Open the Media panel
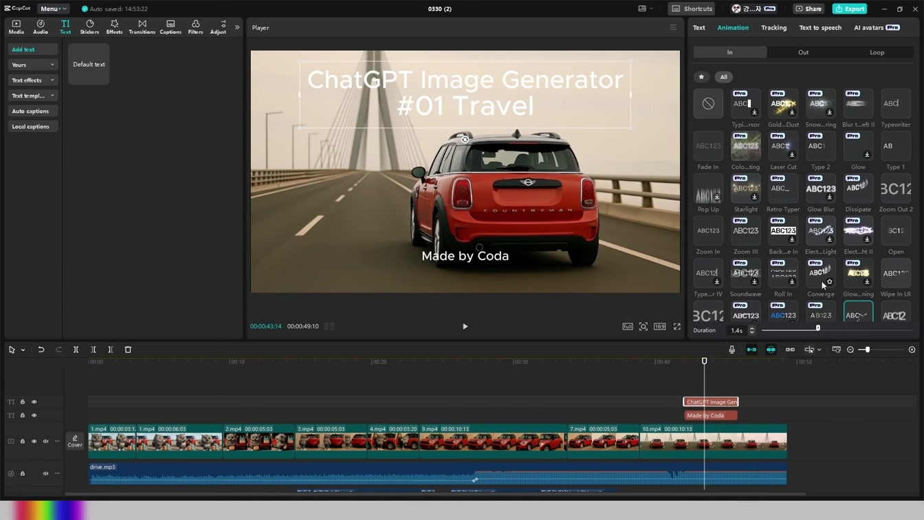This screenshot has height=520, width=924. coord(16,27)
